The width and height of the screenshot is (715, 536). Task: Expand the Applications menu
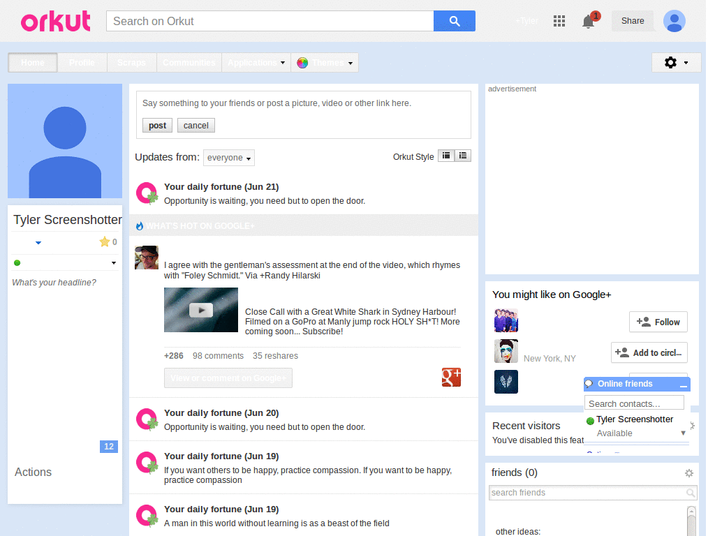click(256, 63)
